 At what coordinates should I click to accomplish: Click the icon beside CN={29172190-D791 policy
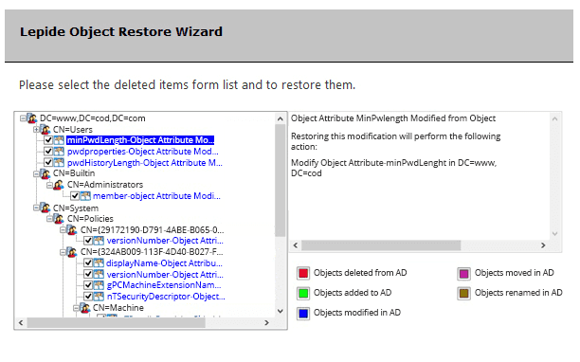tap(72, 230)
